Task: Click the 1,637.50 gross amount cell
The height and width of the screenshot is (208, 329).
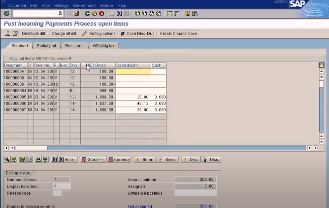Action: pyautogui.click(x=98, y=104)
